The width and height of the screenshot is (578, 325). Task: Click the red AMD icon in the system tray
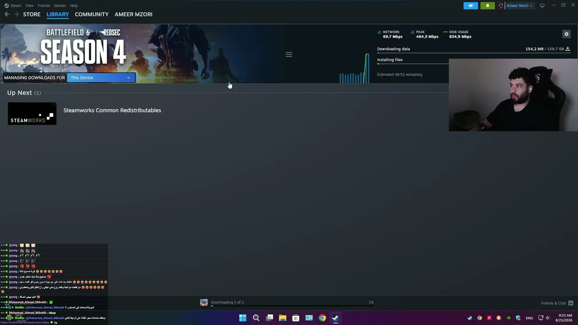[489, 318]
